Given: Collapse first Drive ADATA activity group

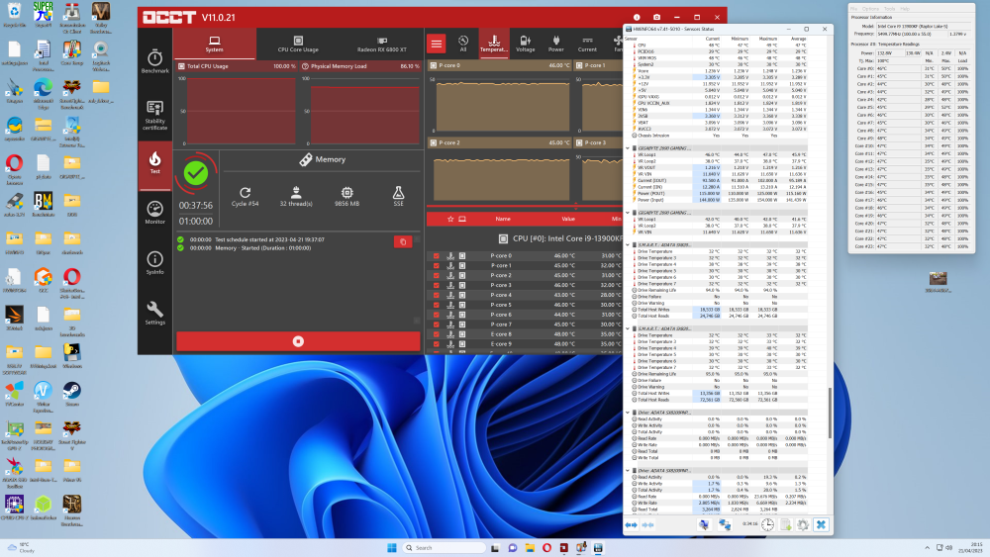Looking at the screenshot, I should (x=629, y=413).
